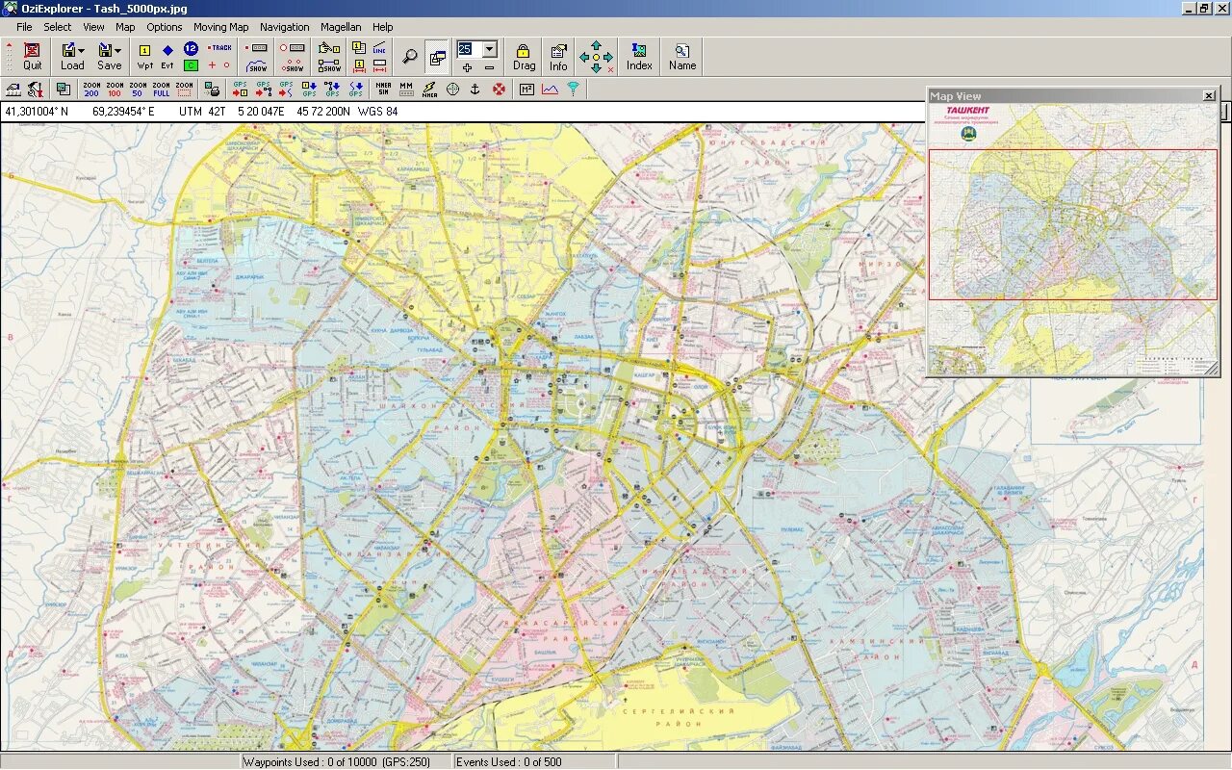Screen dimensions: 1232x770
Task: Open the Moving Map menu
Action: point(220,27)
